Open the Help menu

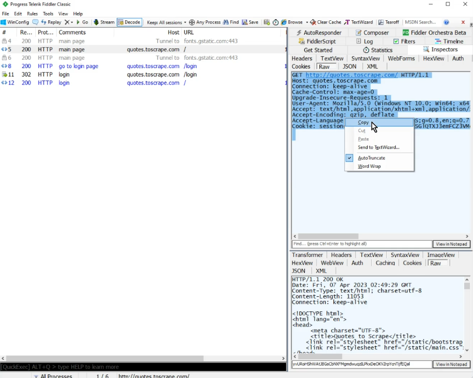point(78,14)
